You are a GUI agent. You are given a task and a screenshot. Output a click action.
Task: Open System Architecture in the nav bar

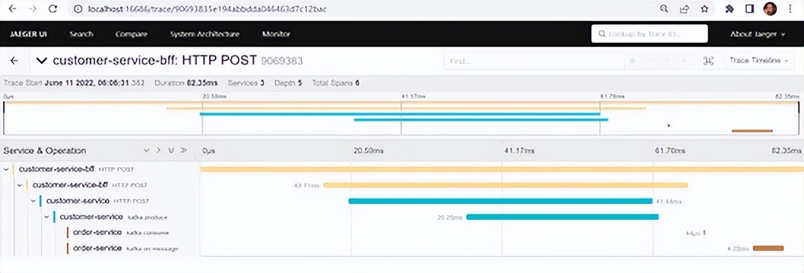point(205,34)
